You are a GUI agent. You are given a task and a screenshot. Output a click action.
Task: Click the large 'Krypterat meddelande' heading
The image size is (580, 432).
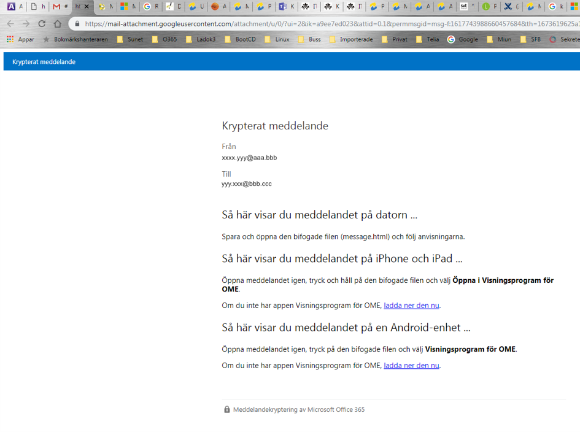click(275, 126)
